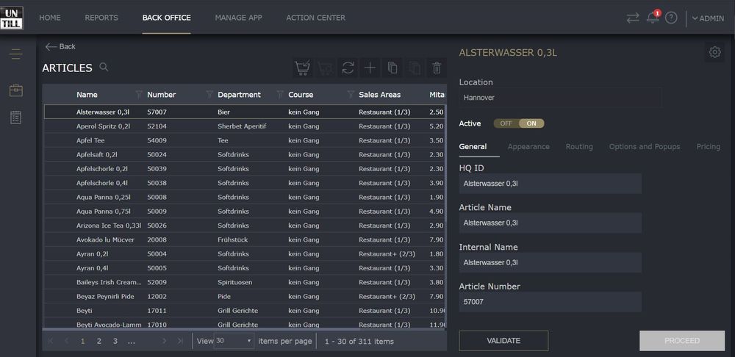Select the Avokado lu Mücver article

[x=244, y=239]
